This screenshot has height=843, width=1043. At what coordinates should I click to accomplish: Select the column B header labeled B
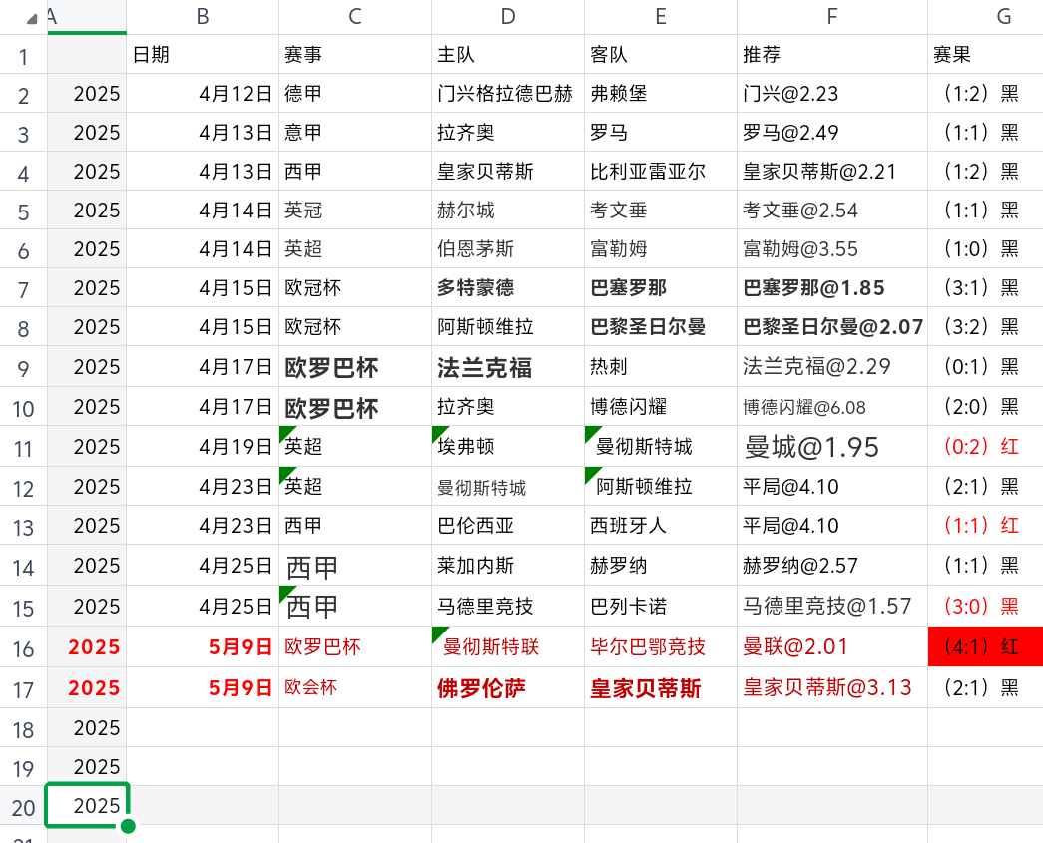pyautogui.click(x=203, y=15)
